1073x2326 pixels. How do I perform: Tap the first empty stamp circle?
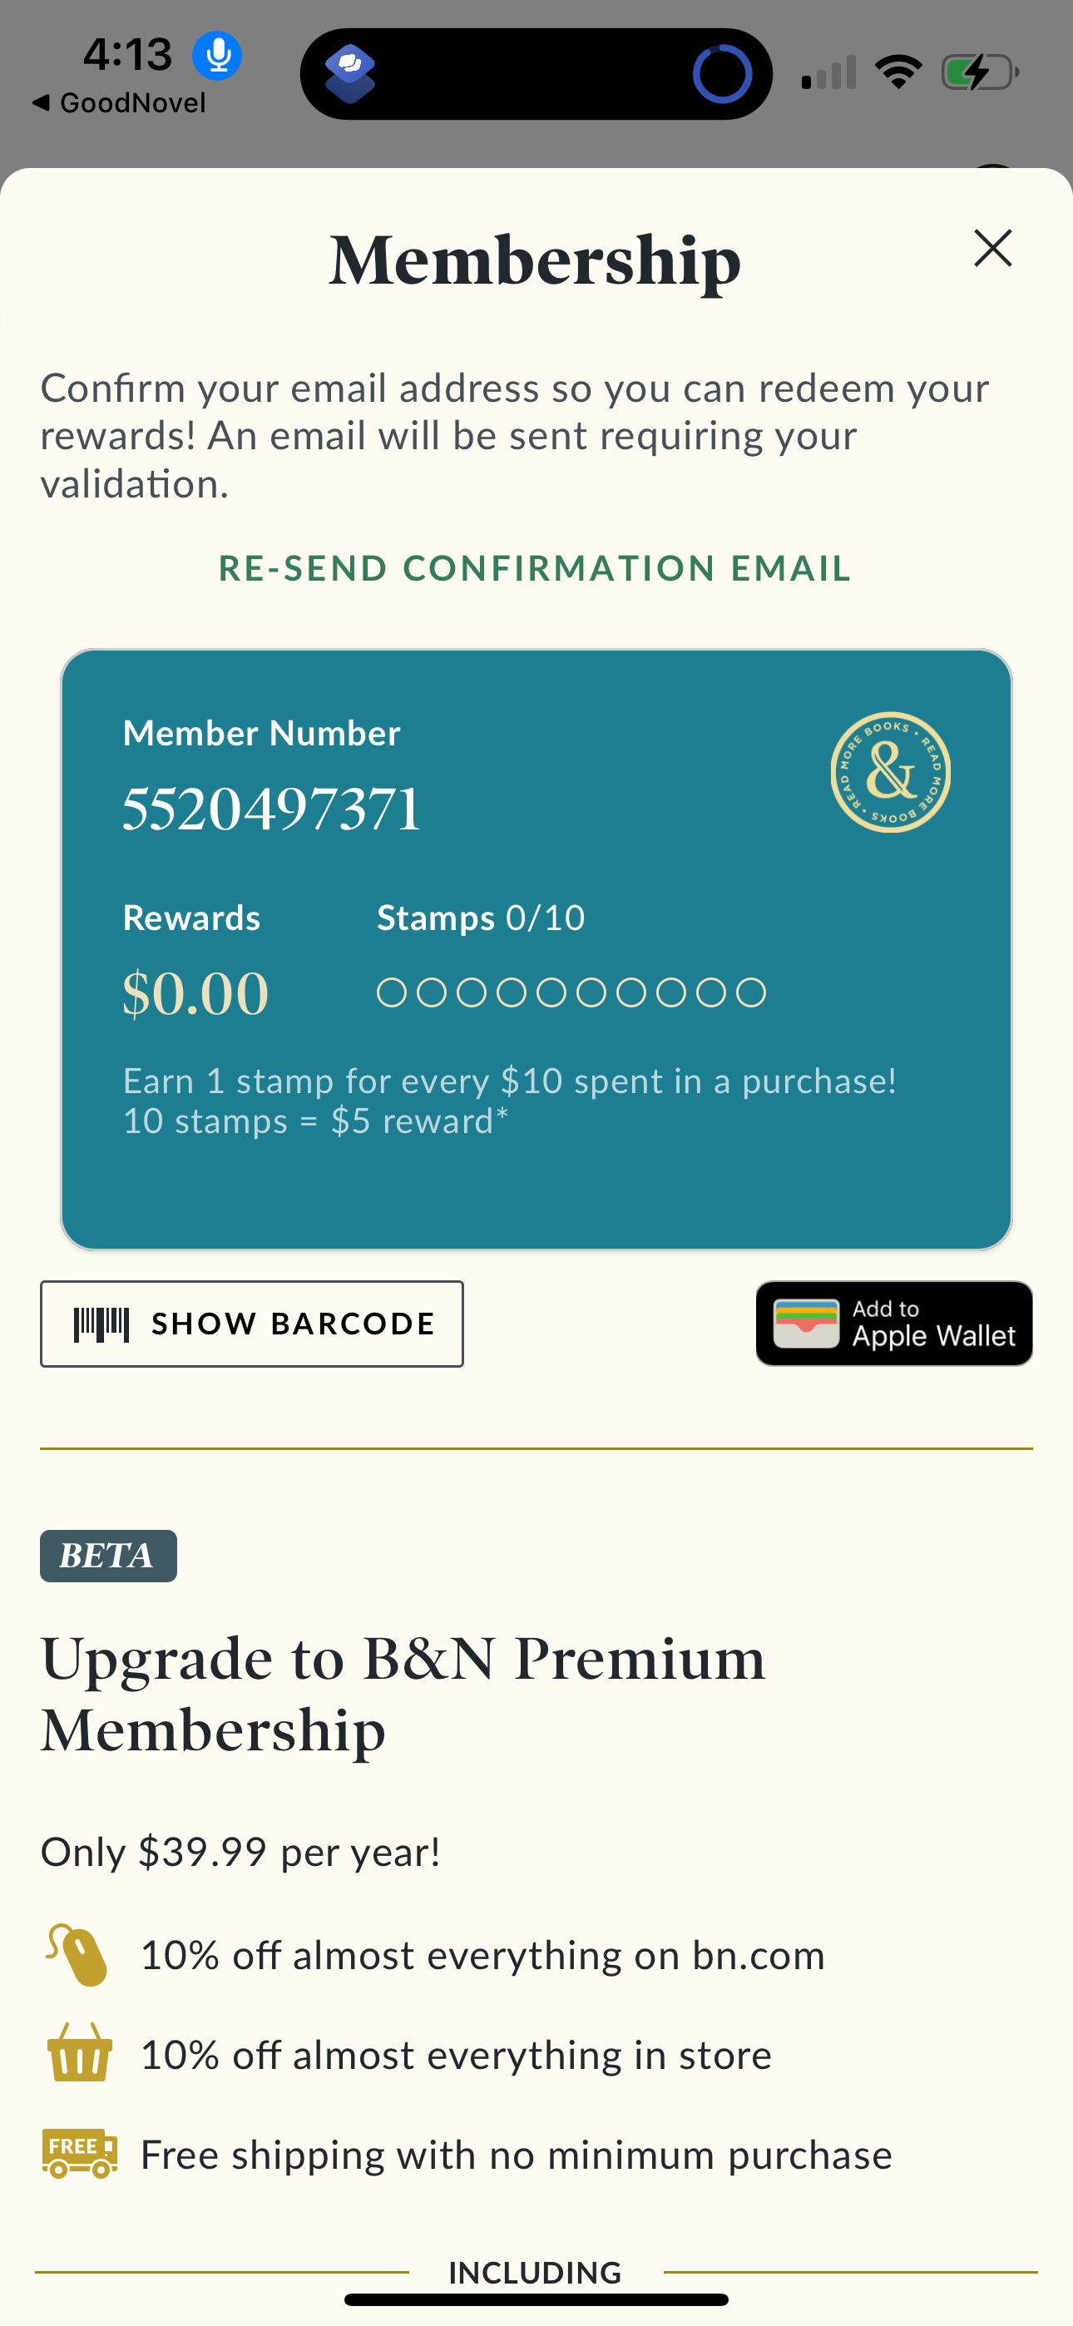[391, 992]
